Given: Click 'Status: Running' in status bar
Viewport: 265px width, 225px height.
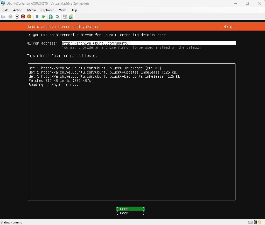Looking at the screenshot, I should (11, 222).
